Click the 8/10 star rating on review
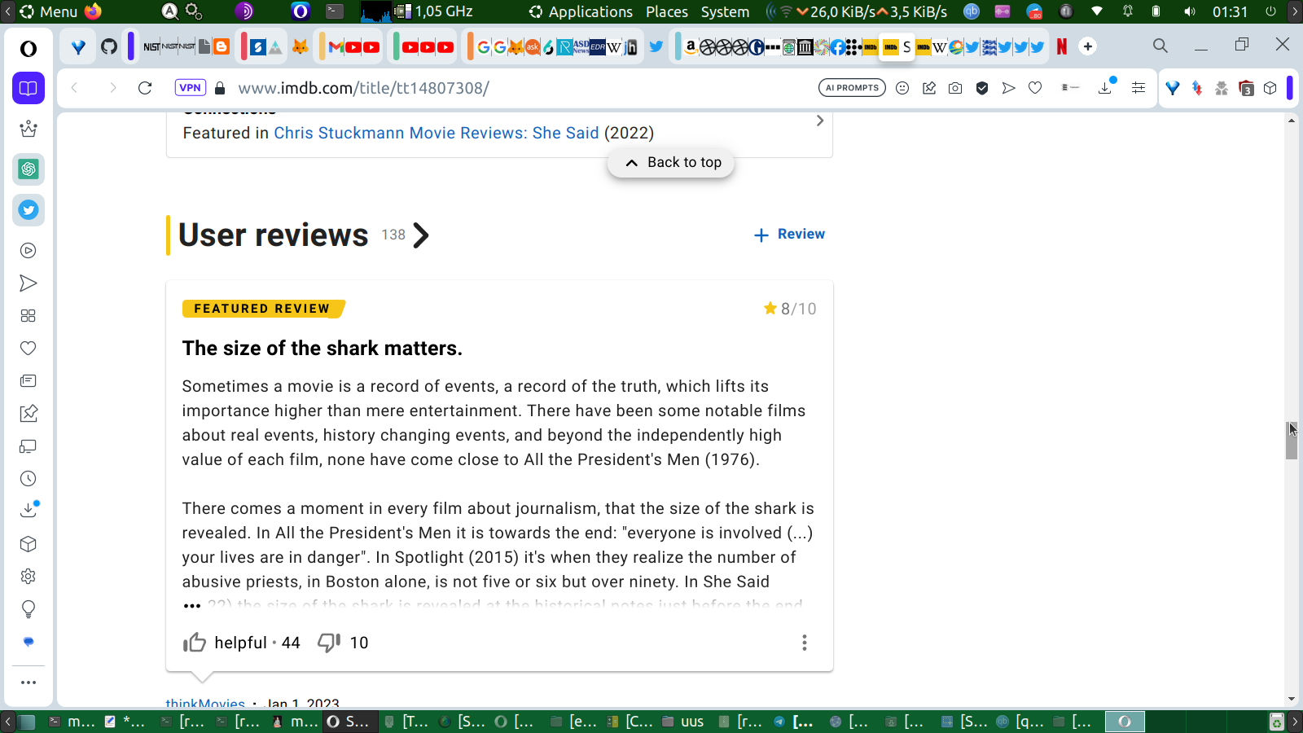This screenshot has height=733, width=1303. pos(790,309)
